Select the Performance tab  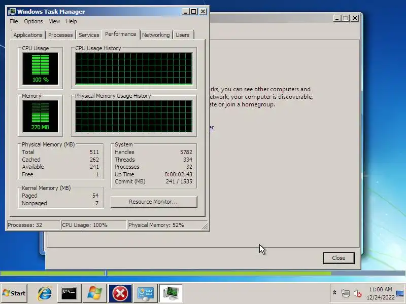[121, 34]
